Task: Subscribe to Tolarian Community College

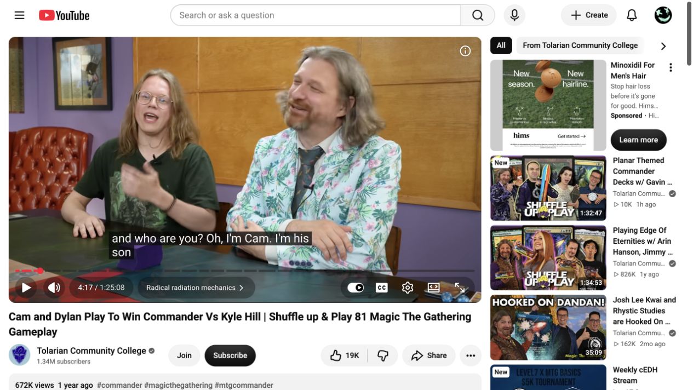Action: (230, 355)
